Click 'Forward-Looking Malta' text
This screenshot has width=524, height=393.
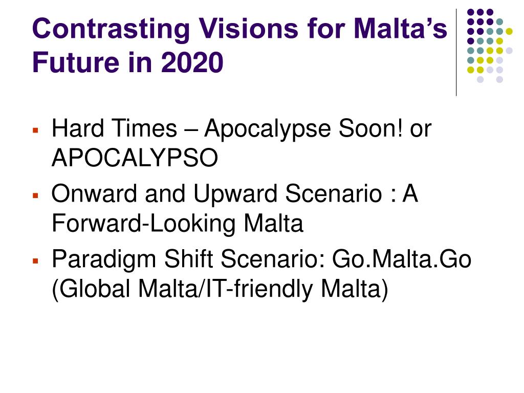(x=178, y=223)
